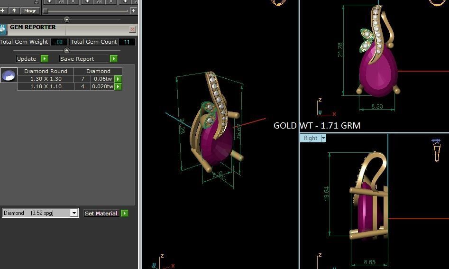Click the 8.33 width dimension label
This screenshot has width=449, height=269.
tap(377, 107)
